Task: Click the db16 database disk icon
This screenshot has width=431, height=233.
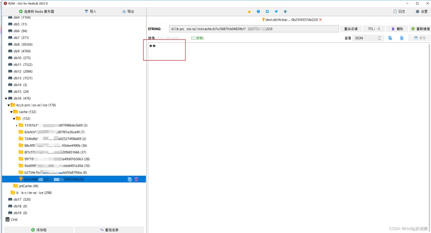Action: 10,99
